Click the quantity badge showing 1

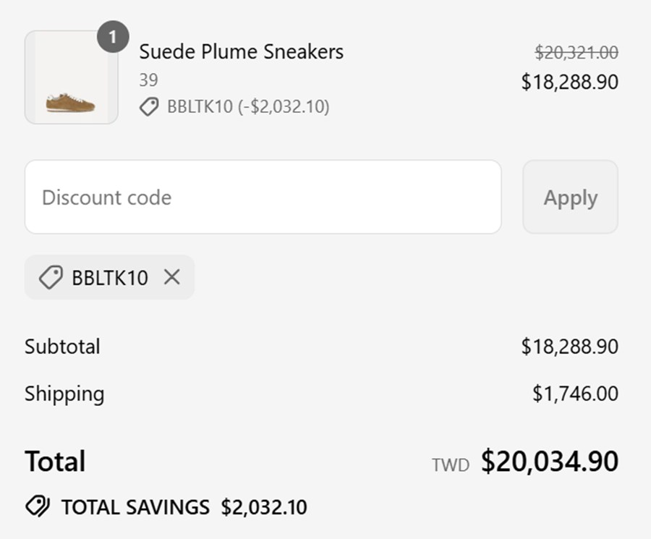pos(113,37)
